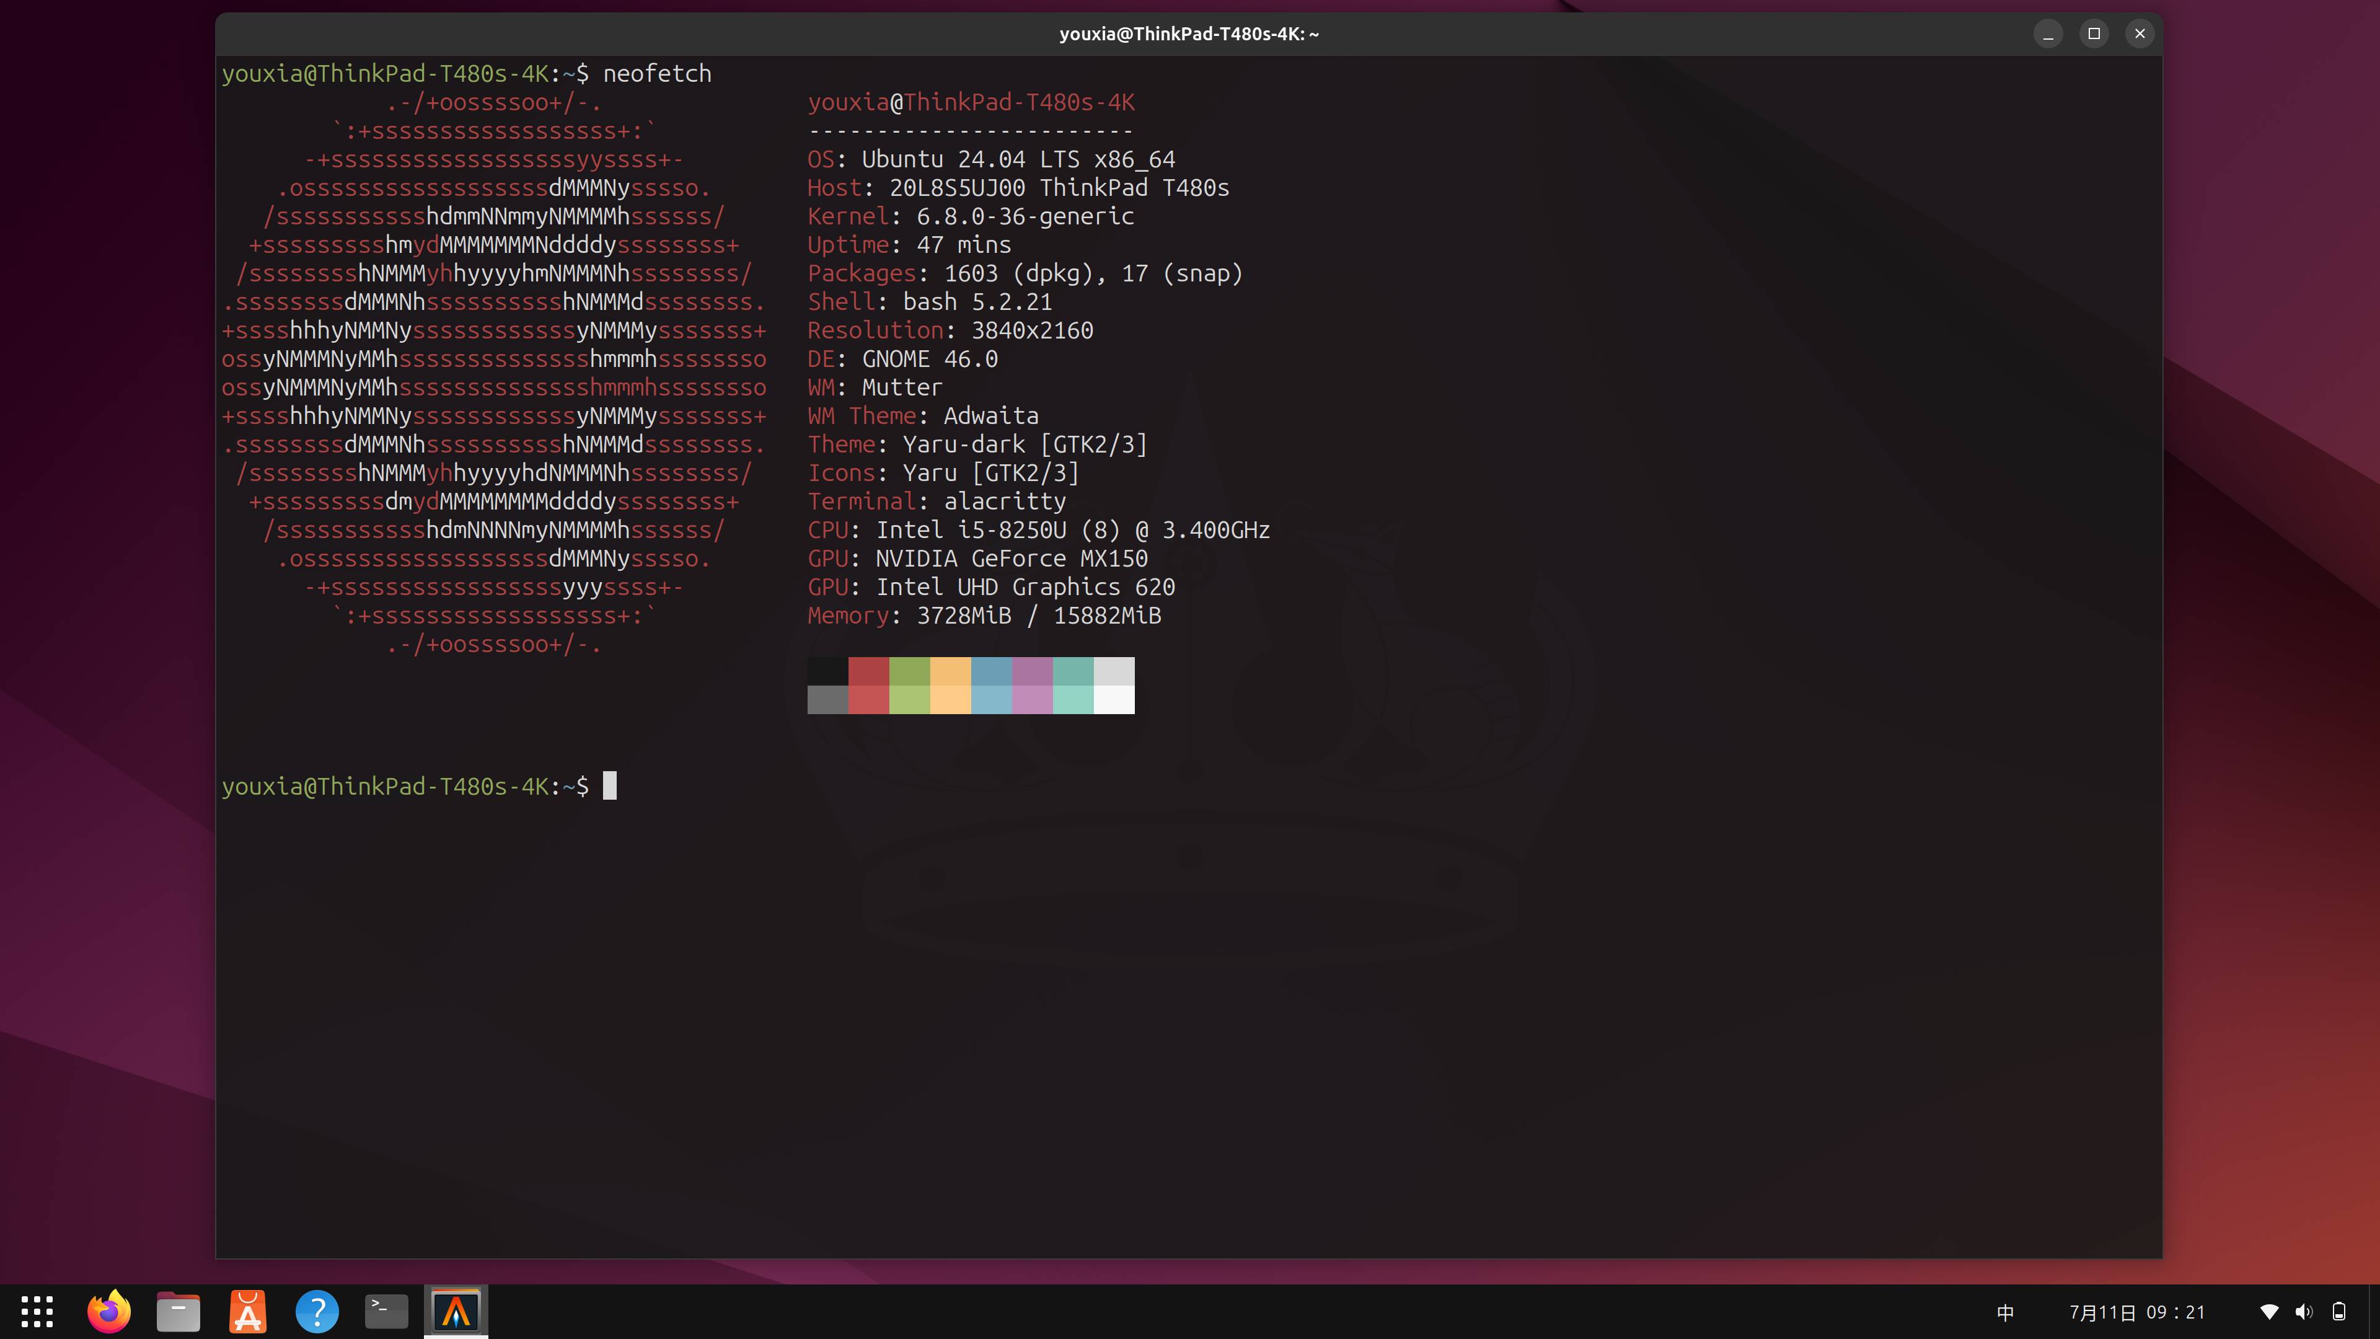
Task: Click the typed neofetch command
Action: click(657, 74)
